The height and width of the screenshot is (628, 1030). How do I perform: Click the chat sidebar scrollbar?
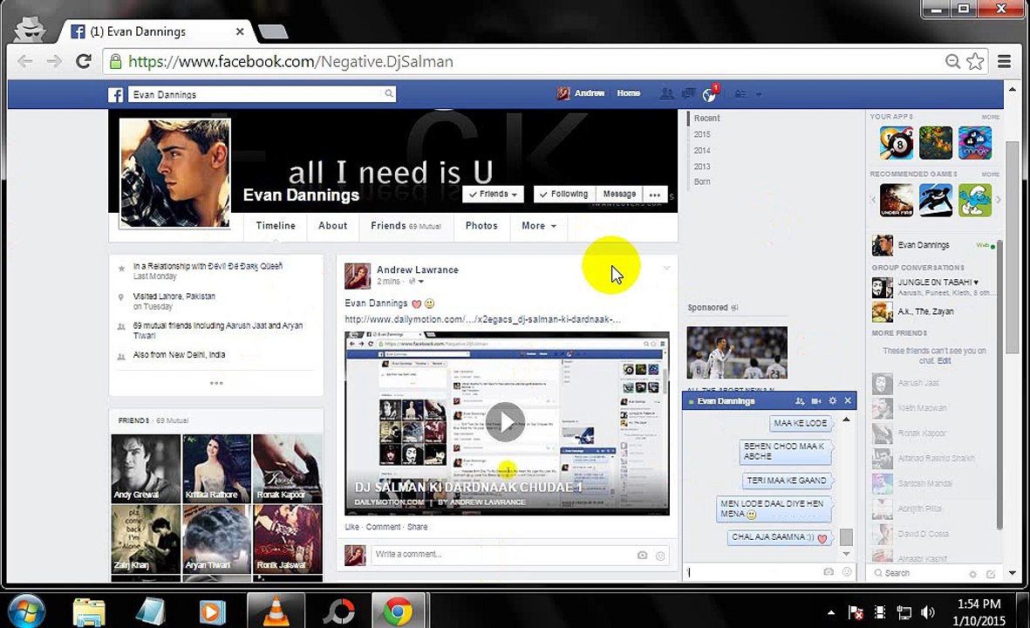(999, 385)
